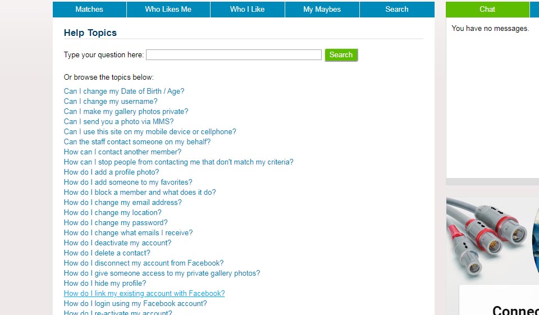Select the Search navigation tab
The width and height of the screenshot is (539, 315).
(396, 9)
